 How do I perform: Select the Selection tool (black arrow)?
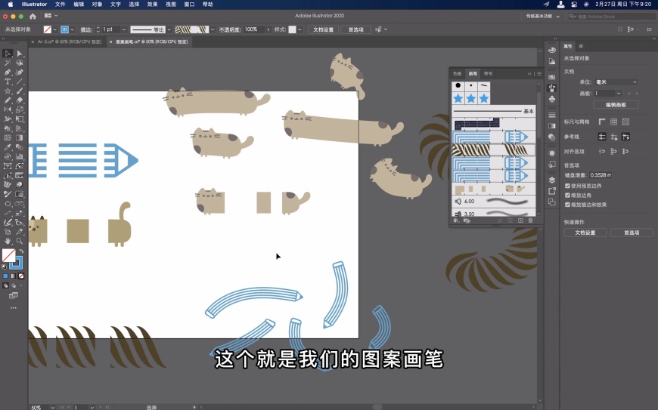(x=8, y=54)
